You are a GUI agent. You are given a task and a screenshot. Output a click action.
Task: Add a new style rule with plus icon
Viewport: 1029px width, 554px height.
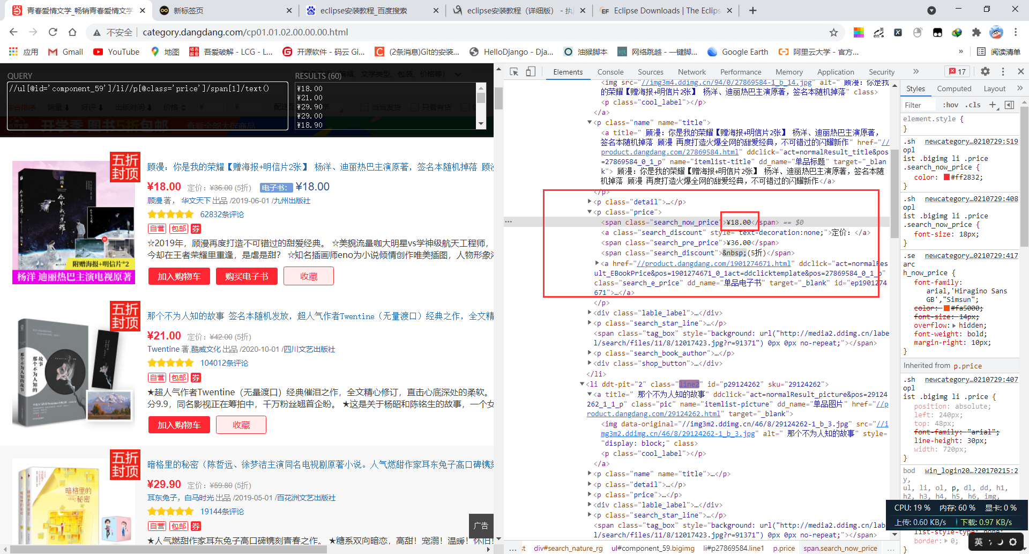pyautogui.click(x=993, y=105)
